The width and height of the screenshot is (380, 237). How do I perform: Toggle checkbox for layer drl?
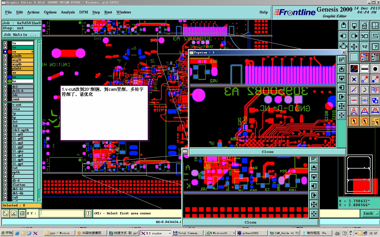[5, 87]
